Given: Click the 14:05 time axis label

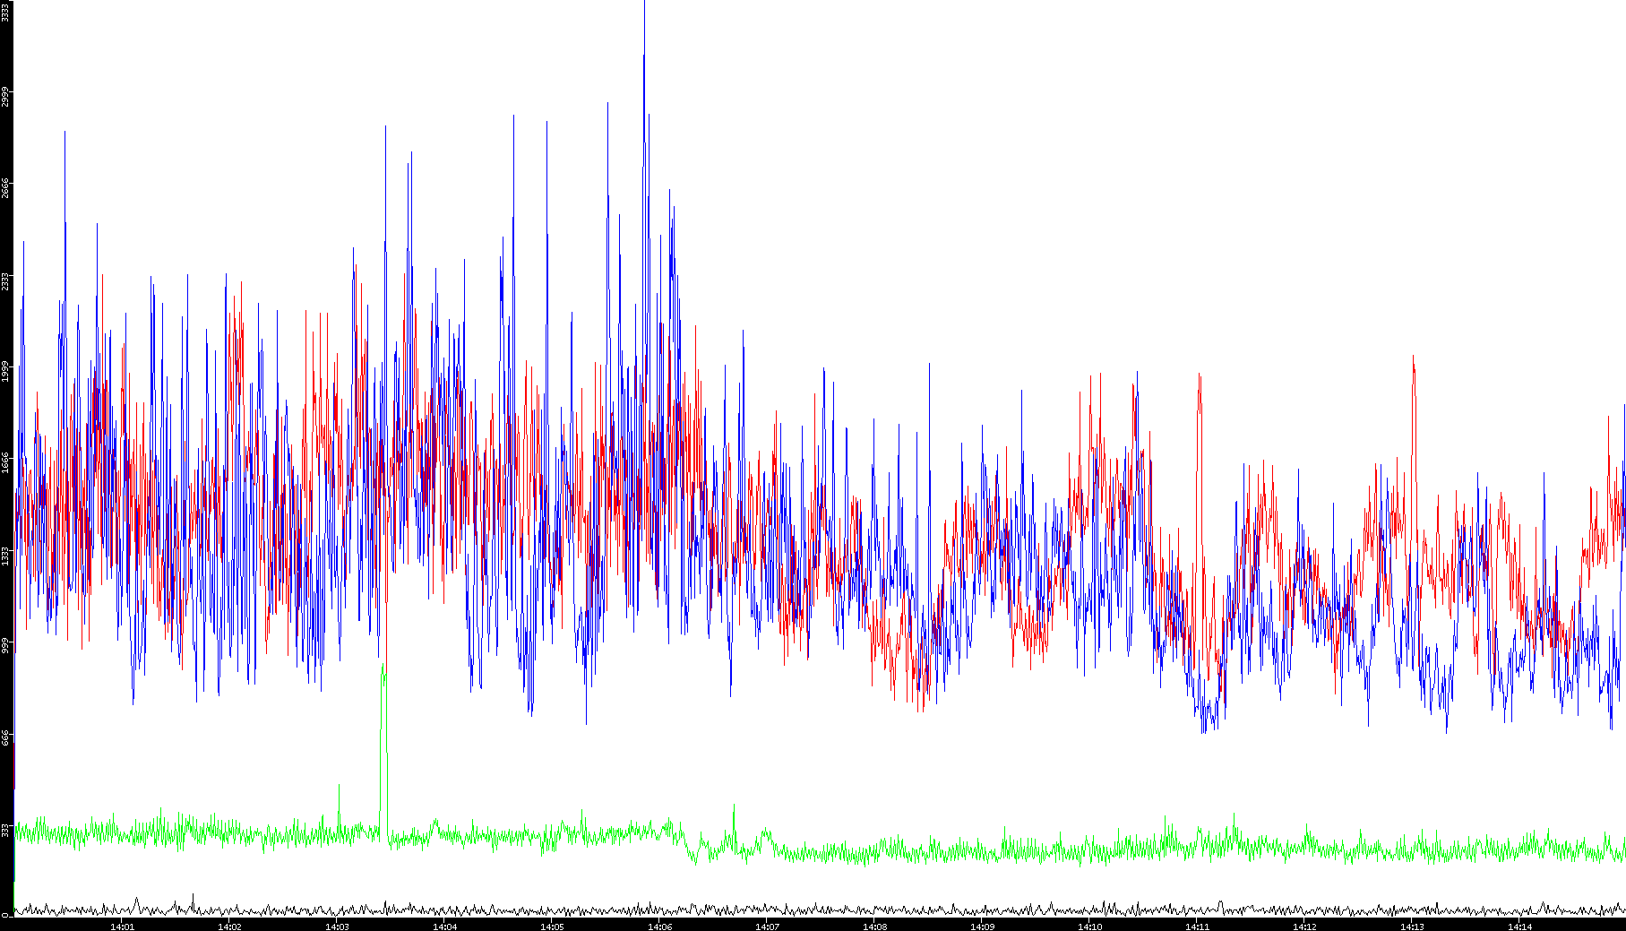Looking at the screenshot, I should pos(552,927).
